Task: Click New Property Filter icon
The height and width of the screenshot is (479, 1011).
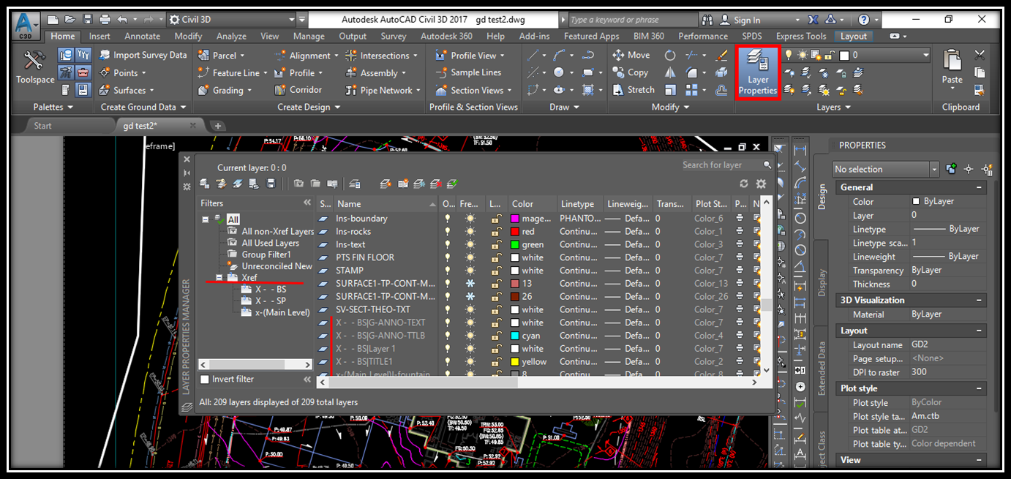Action: point(298,184)
